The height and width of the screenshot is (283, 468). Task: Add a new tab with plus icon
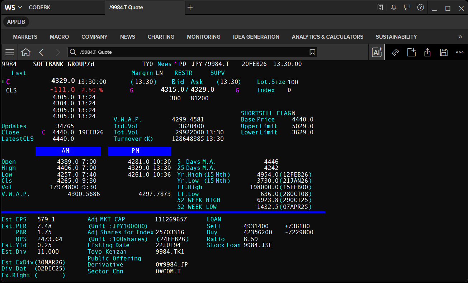click(190, 8)
